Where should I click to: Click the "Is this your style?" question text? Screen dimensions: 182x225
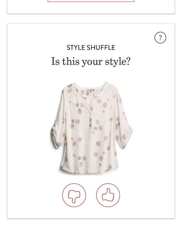tap(91, 61)
